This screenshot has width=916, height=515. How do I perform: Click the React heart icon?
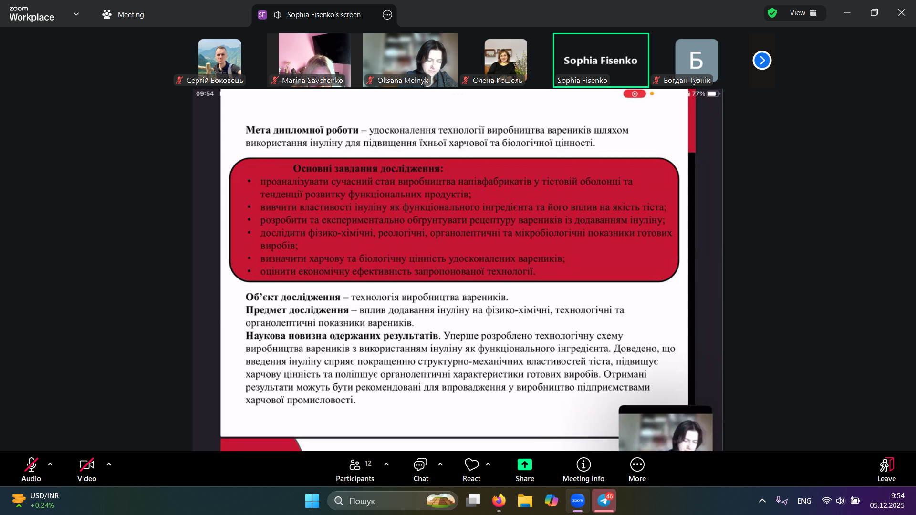471,464
